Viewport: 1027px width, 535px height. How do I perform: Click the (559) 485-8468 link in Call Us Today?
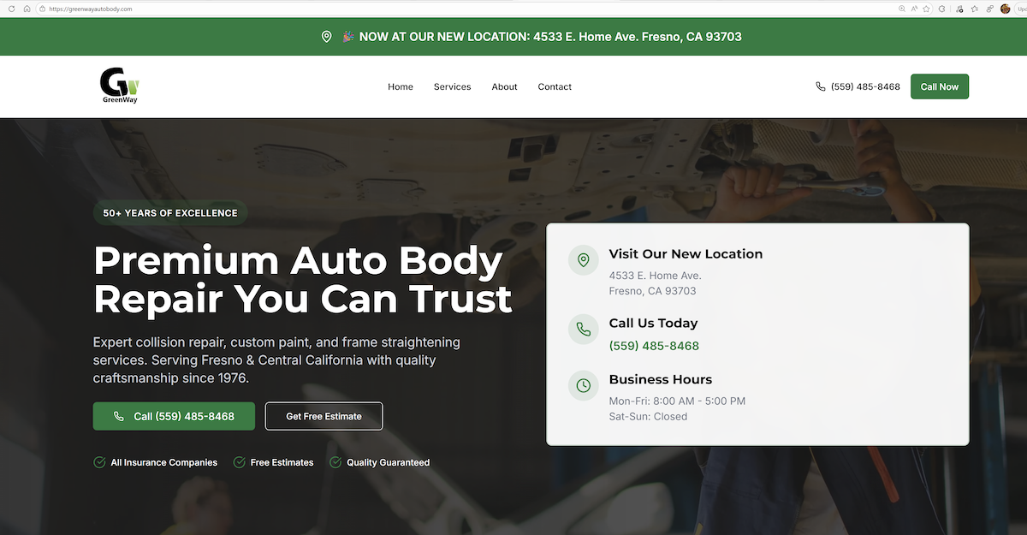(x=654, y=345)
